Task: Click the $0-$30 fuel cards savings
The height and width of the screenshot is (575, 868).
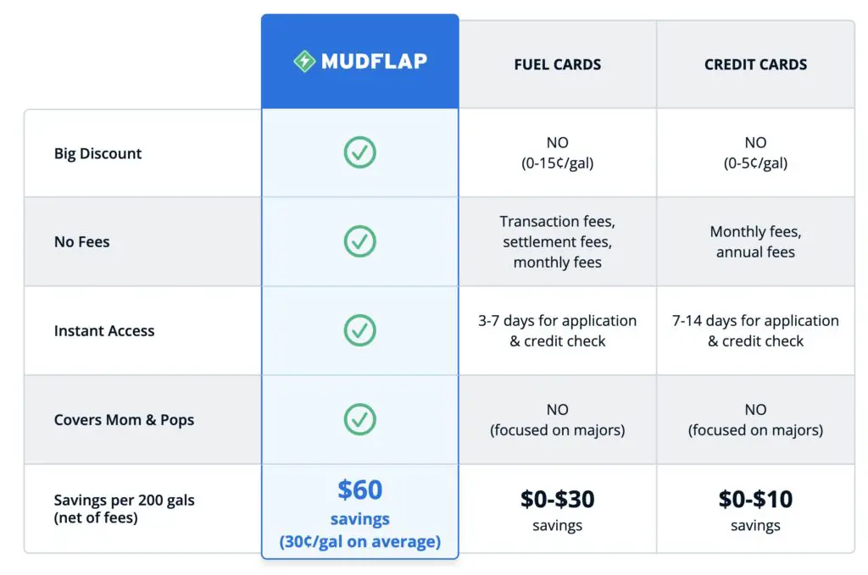Action: pyautogui.click(x=558, y=500)
